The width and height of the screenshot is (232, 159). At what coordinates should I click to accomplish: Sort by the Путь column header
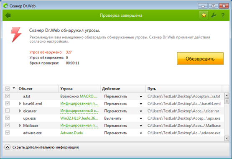click(x=184, y=89)
